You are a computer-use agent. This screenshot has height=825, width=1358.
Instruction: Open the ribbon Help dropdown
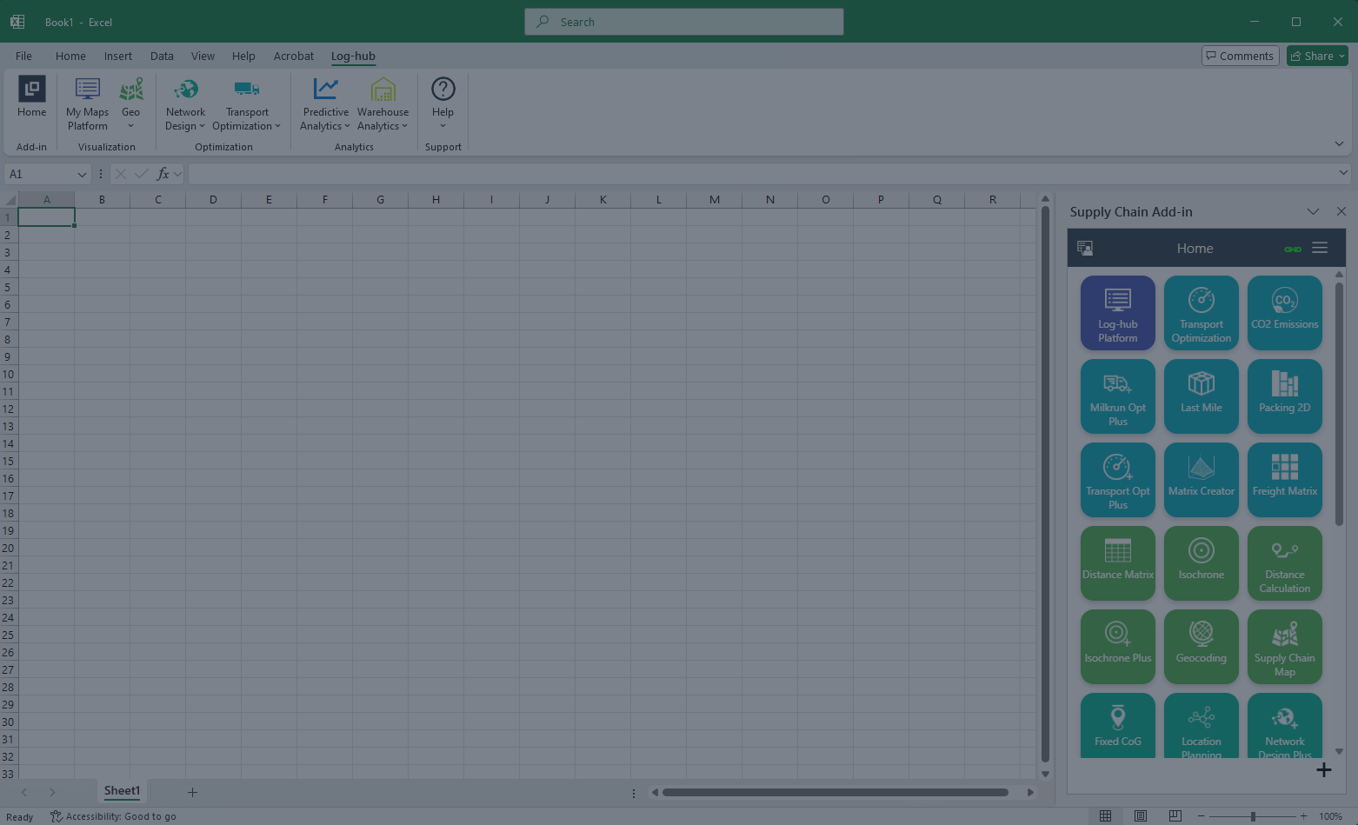443,104
